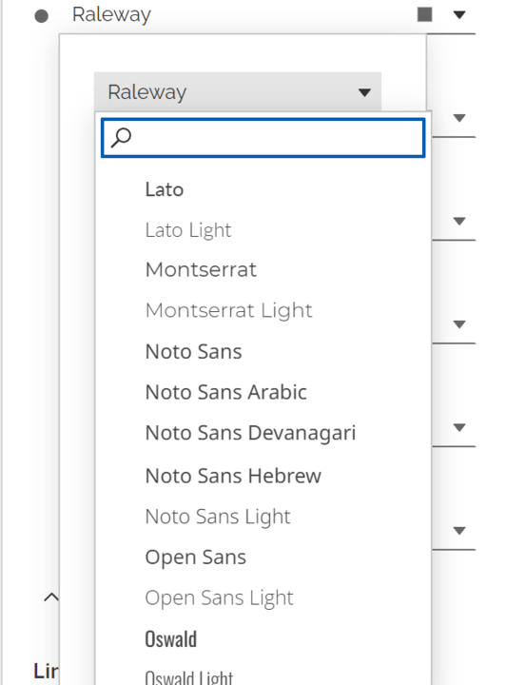
Task: Pick the Oswald font
Action: [x=170, y=639]
